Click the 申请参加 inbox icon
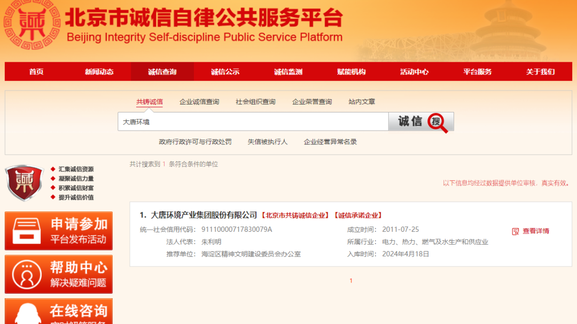 click(26, 231)
